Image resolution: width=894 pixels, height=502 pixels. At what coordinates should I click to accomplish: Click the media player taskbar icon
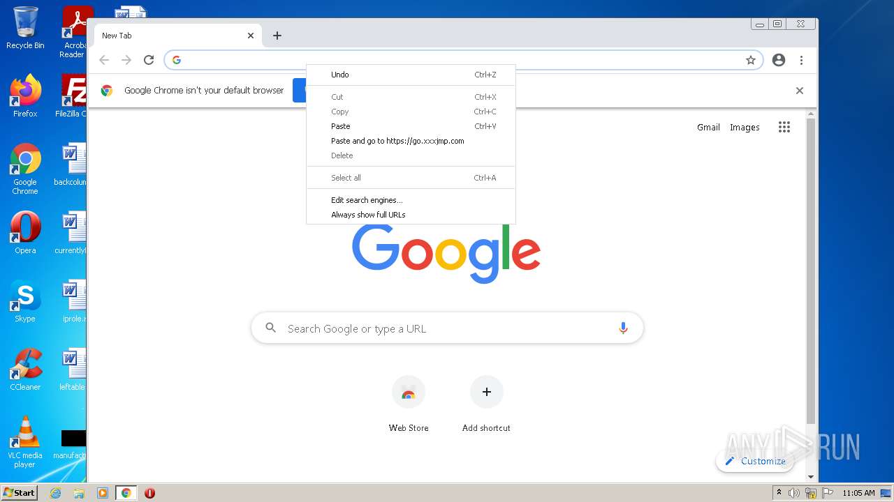103,493
